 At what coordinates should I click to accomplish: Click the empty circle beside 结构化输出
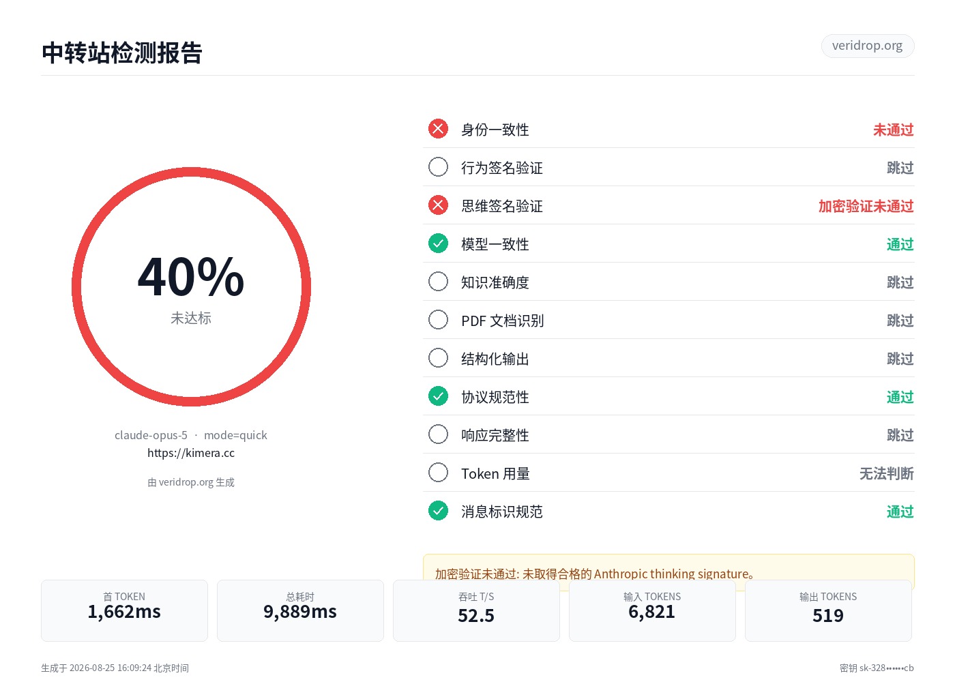tap(438, 358)
